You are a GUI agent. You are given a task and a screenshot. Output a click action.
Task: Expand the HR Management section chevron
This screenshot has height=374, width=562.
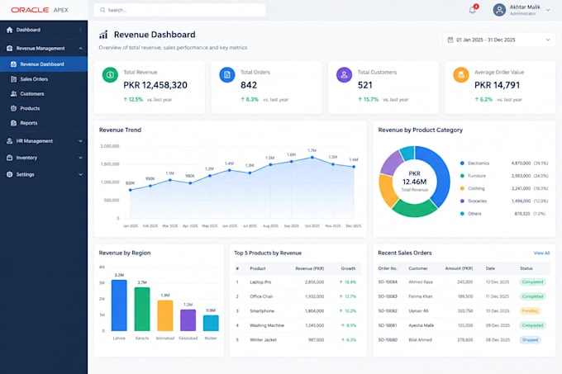81,141
